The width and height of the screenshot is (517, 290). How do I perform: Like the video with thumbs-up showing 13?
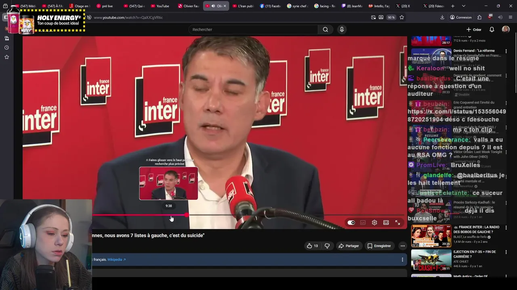pyautogui.click(x=312, y=246)
